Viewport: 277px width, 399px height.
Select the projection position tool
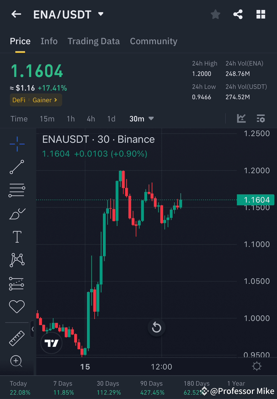[x=16, y=284]
